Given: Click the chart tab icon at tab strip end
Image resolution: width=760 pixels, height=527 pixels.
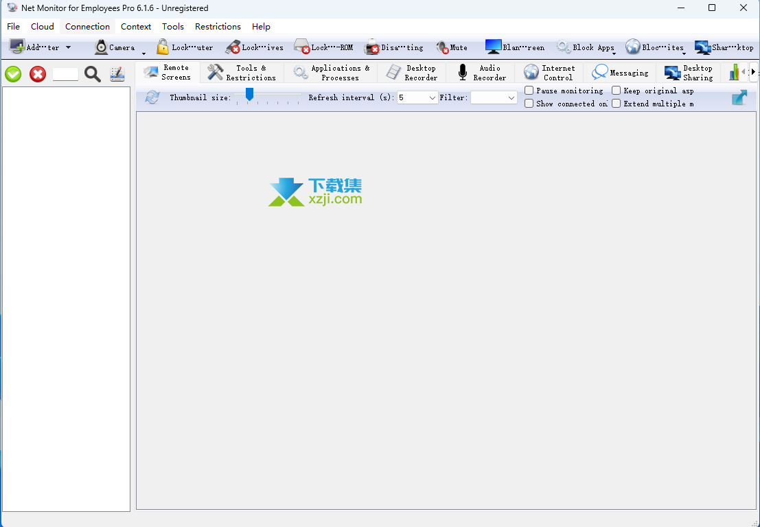Looking at the screenshot, I should coord(735,73).
